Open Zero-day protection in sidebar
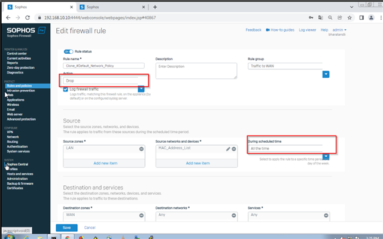 click(20, 68)
